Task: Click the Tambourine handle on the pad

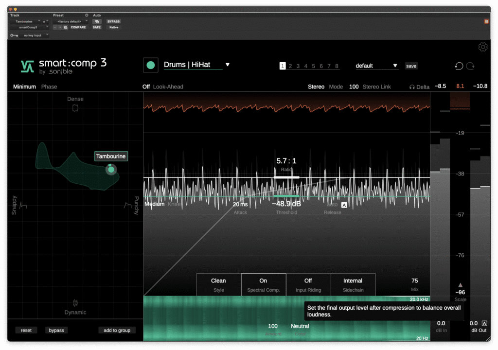Action: point(111,169)
